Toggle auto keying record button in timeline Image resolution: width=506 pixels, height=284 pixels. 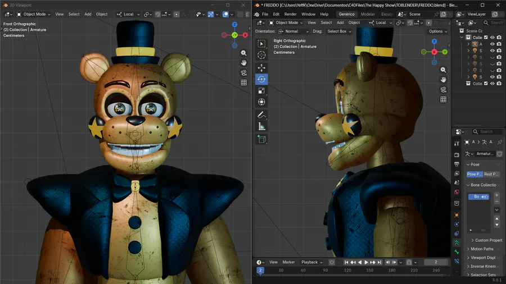click(x=331, y=262)
